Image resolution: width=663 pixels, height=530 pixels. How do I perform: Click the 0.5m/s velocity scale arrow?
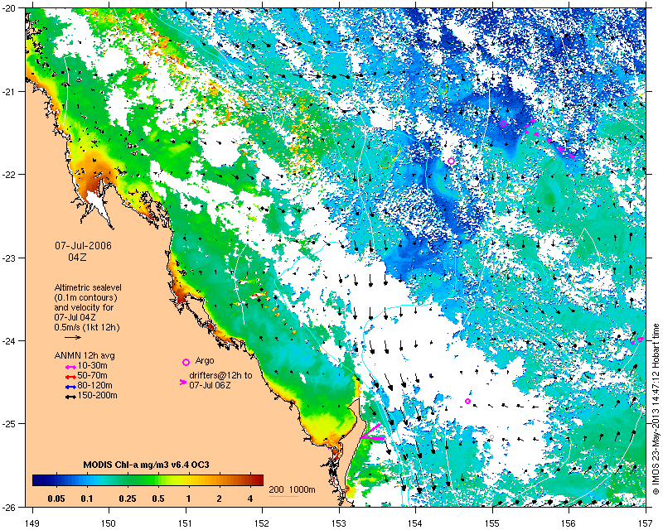(x=73, y=337)
